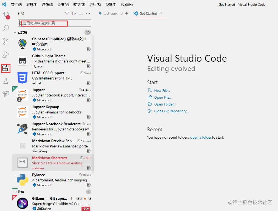Select the Pylance extension entry
Screen dimensions: 278x211
53,180
